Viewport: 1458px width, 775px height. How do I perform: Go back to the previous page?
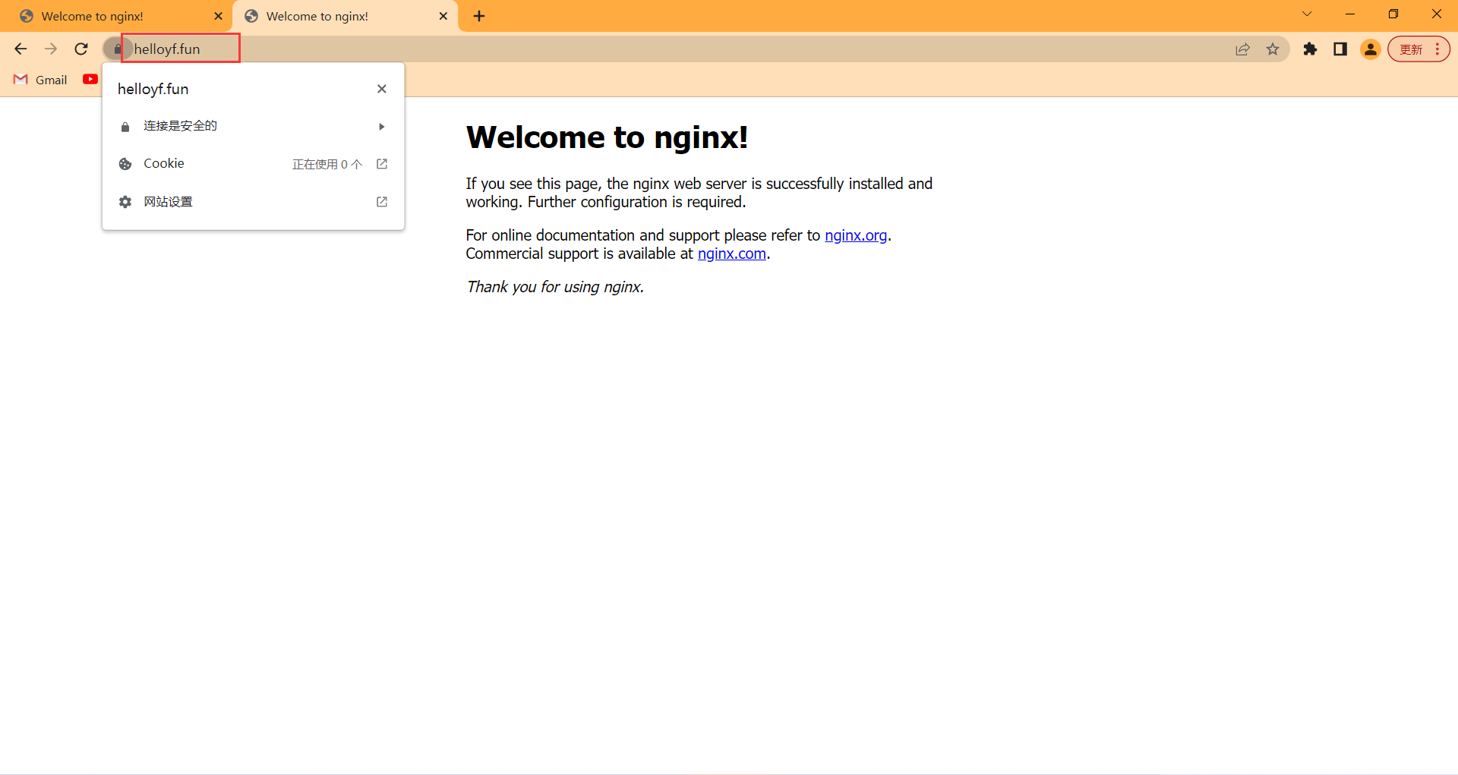[21, 49]
